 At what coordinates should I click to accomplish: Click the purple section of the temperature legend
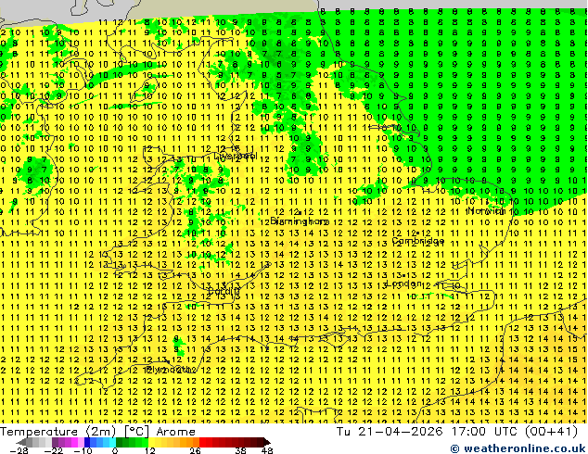coord(68,442)
